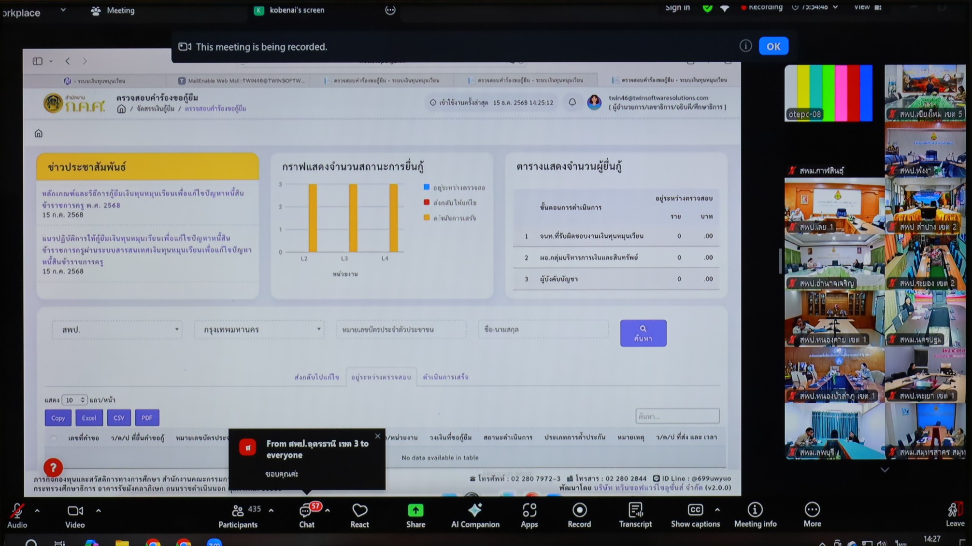Click the notification bell icon
The height and width of the screenshot is (546, 972).
(x=572, y=102)
